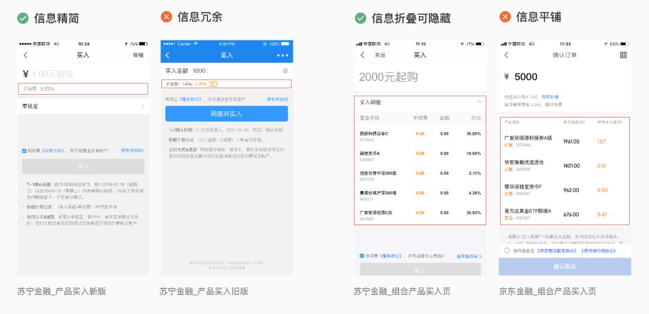649x314 pixels.
Task: Click the 1401.00 purchase amount
Action: [x=571, y=166]
